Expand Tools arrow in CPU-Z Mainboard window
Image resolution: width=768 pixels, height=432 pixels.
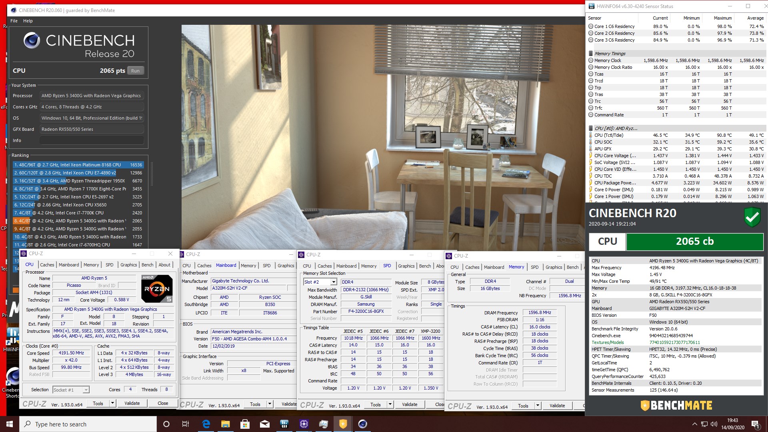click(270, 404)
